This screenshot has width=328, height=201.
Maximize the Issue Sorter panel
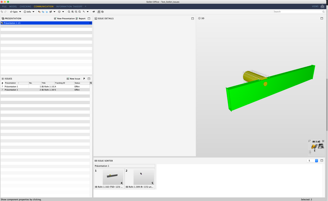[x=322, y=161]
